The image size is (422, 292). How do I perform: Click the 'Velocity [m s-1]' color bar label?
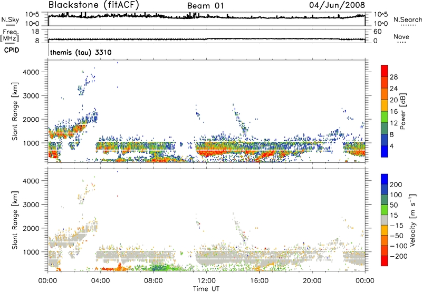(412, 220)
